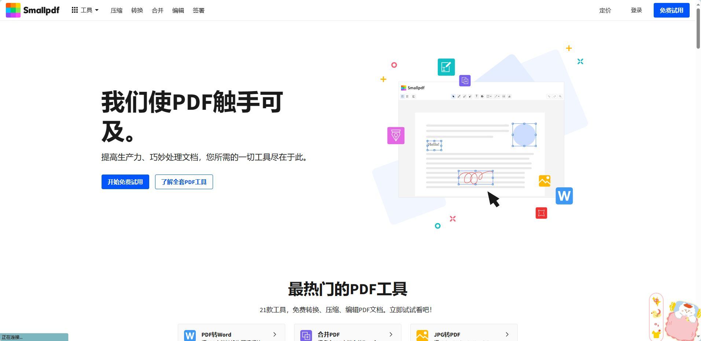Click the 最热门的PDF工具 heading
Viewport: 701px width, 341px height.
coord(348,289)
